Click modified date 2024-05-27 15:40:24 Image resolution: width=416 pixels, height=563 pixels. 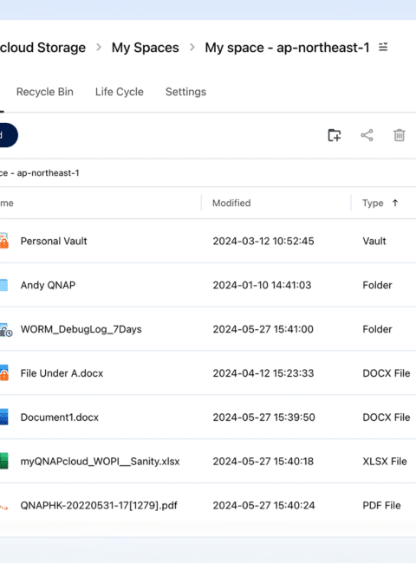coord(263,506)
